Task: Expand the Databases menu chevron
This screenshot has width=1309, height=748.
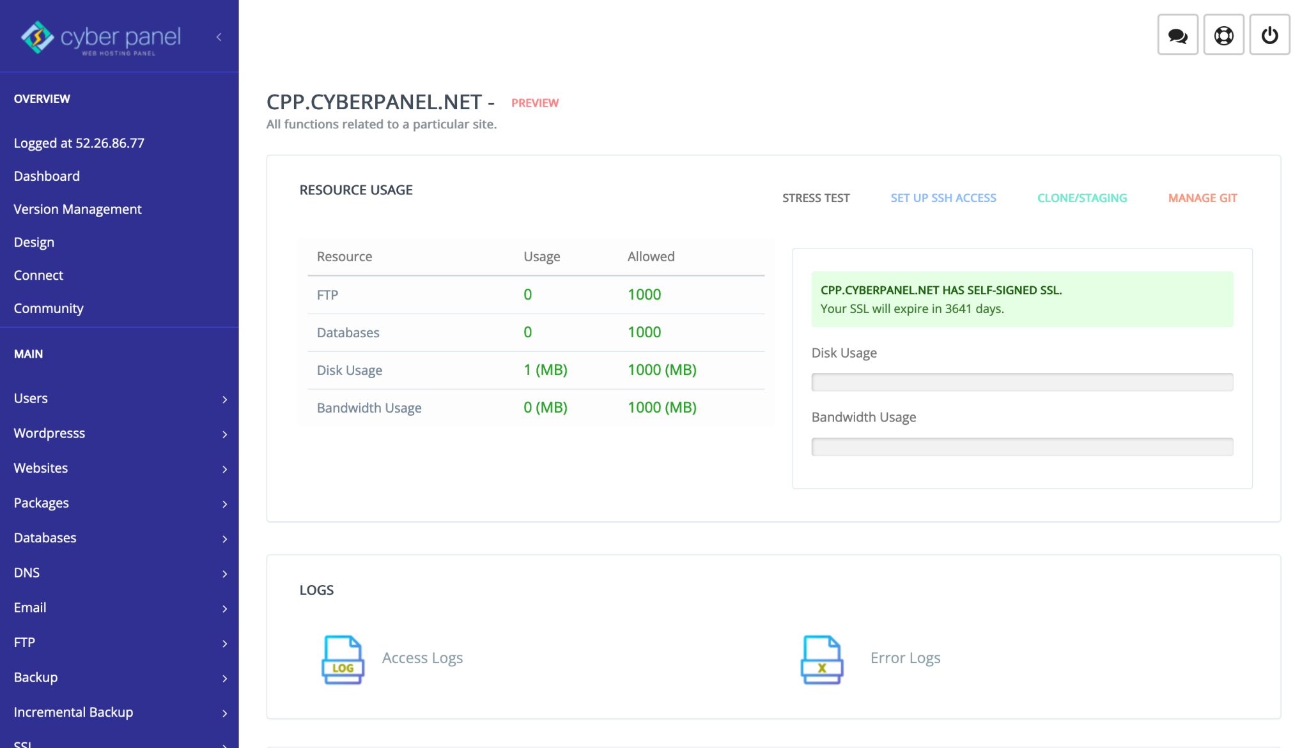Action: click(225, 539)
